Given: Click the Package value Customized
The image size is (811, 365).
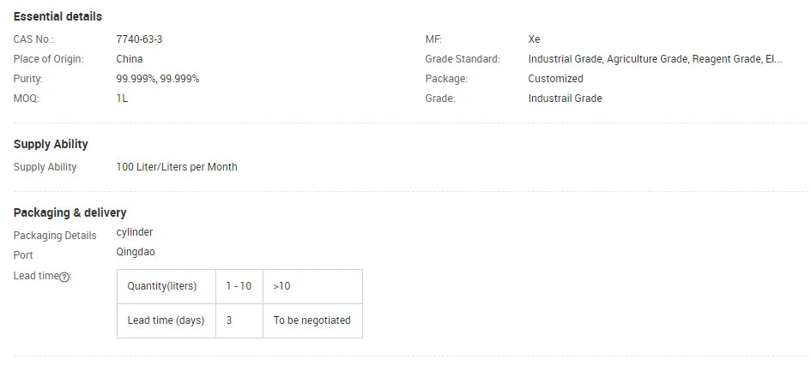Looking at the screenshot, I should (x=555, y=79).
